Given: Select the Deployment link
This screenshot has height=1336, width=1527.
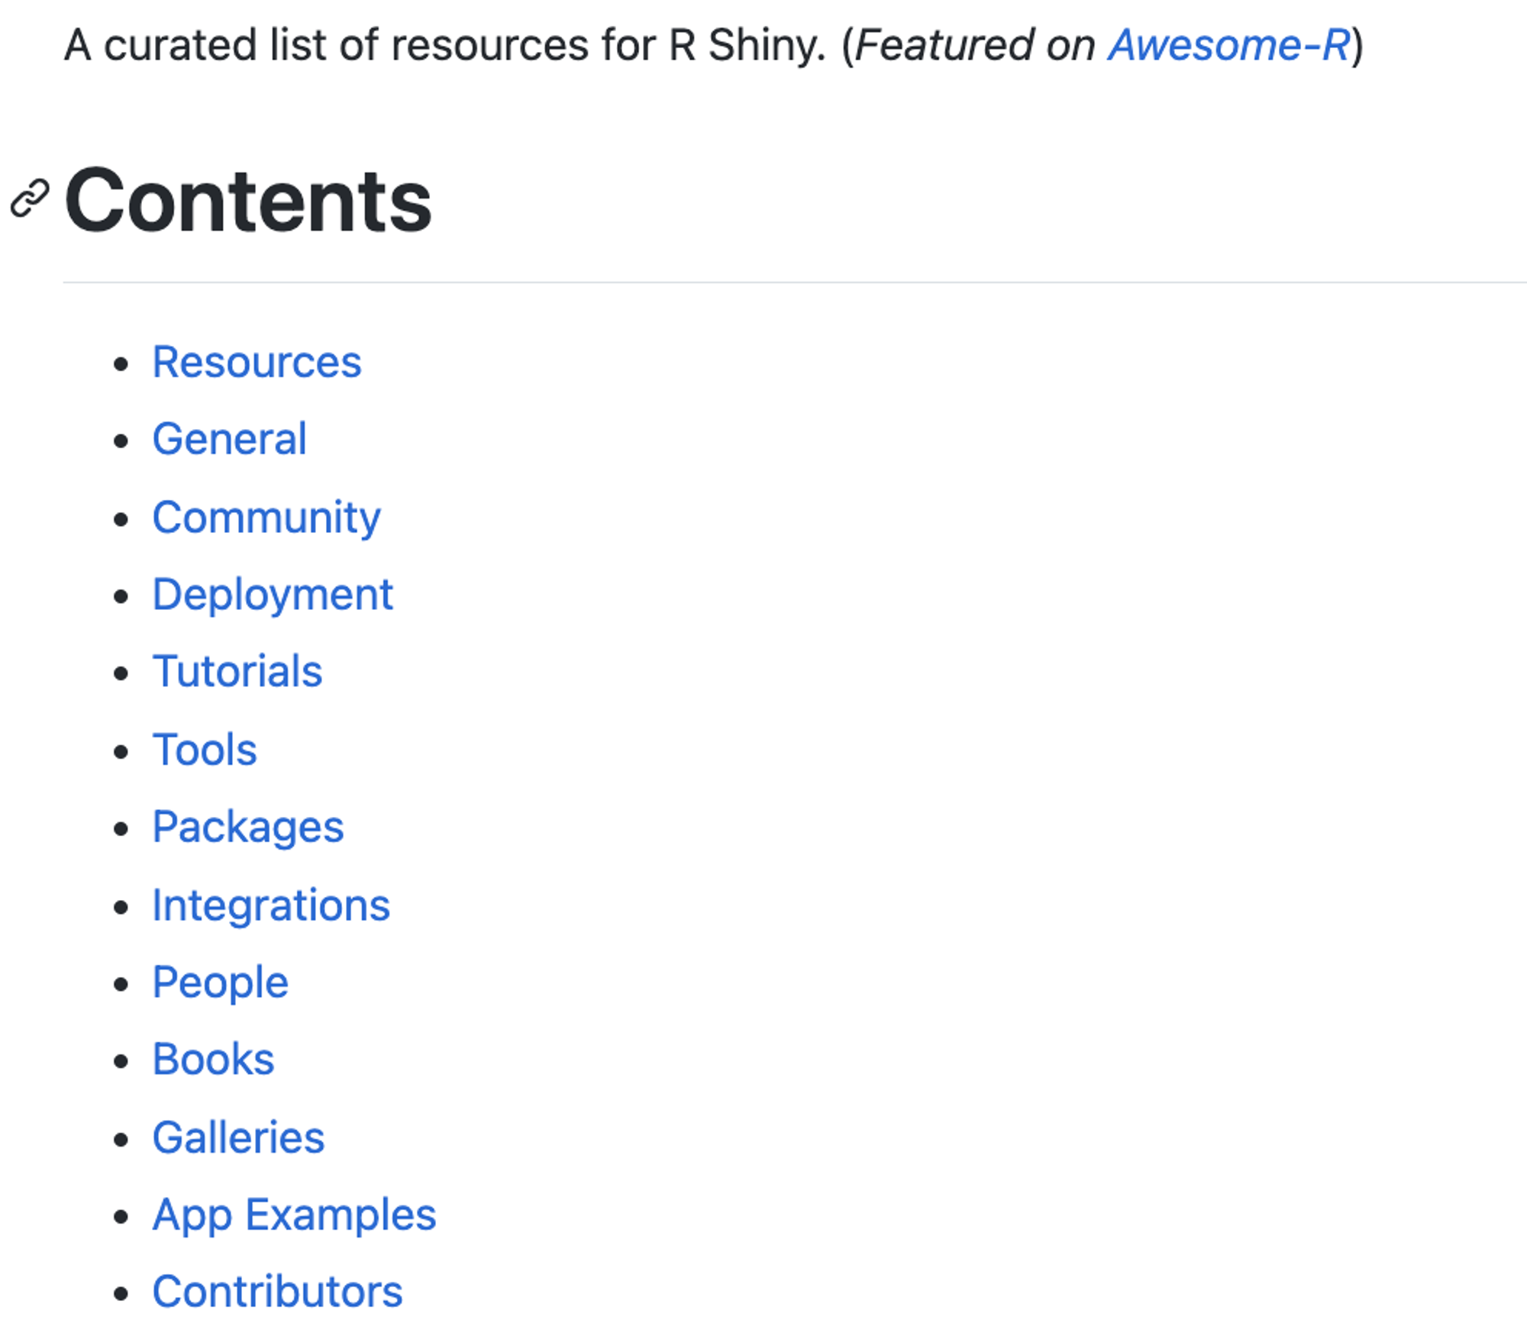Looking at the screenshot, I should 273,595.
